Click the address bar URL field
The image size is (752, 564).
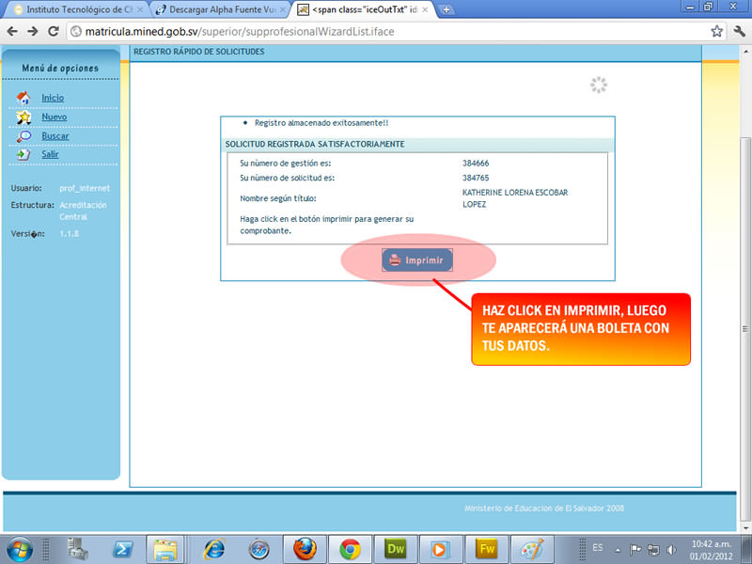pos(376,30)
